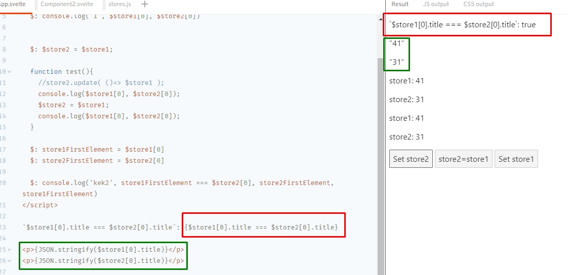
Task: Click the "41" output in Result
Action: (397, 43)
